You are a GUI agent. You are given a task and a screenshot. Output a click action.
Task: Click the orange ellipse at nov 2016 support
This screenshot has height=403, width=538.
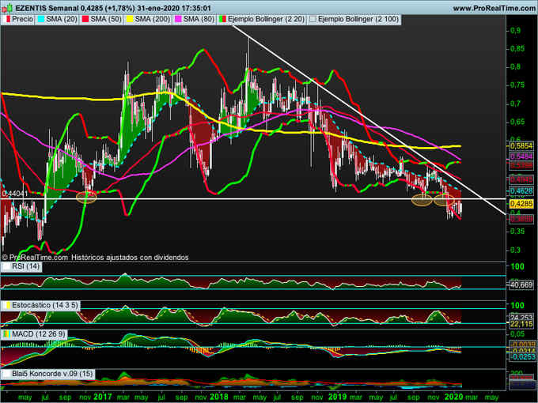tap(86, 198)
